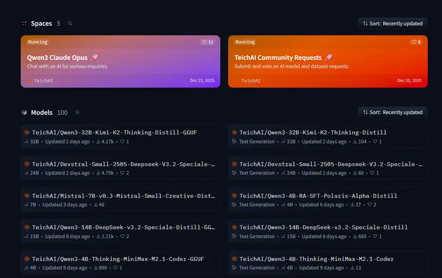Click the search icon beside Spaces count

70,24
